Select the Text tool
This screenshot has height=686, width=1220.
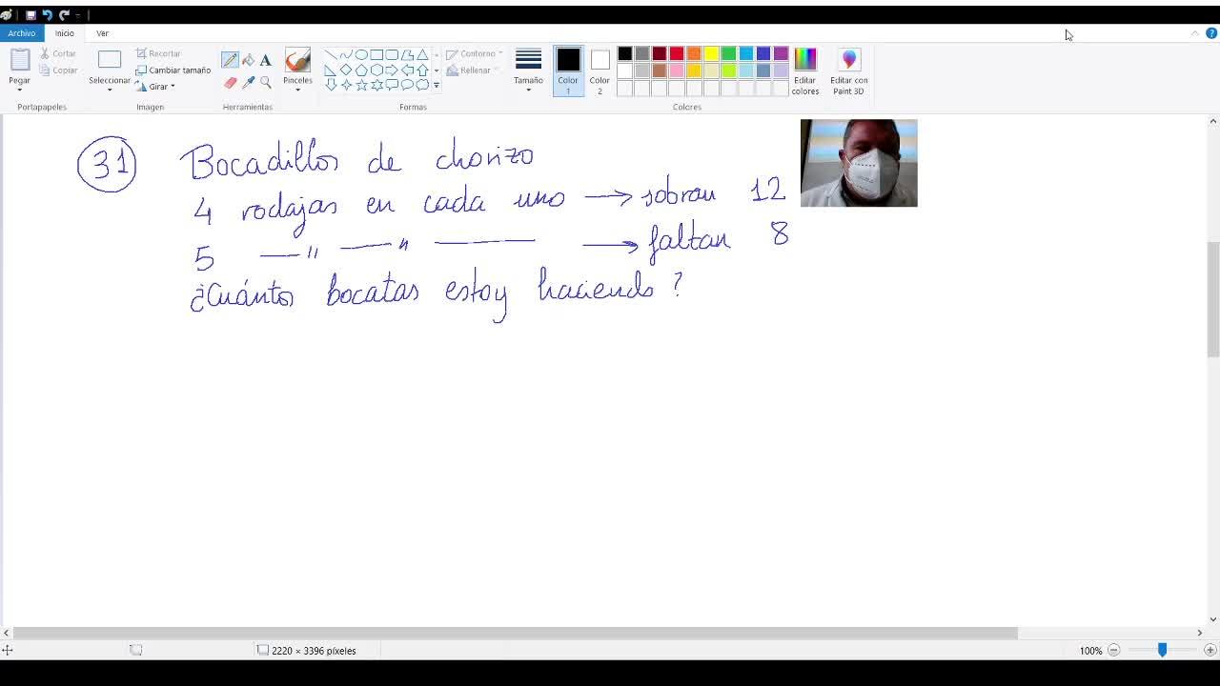[x=266, y=60]
